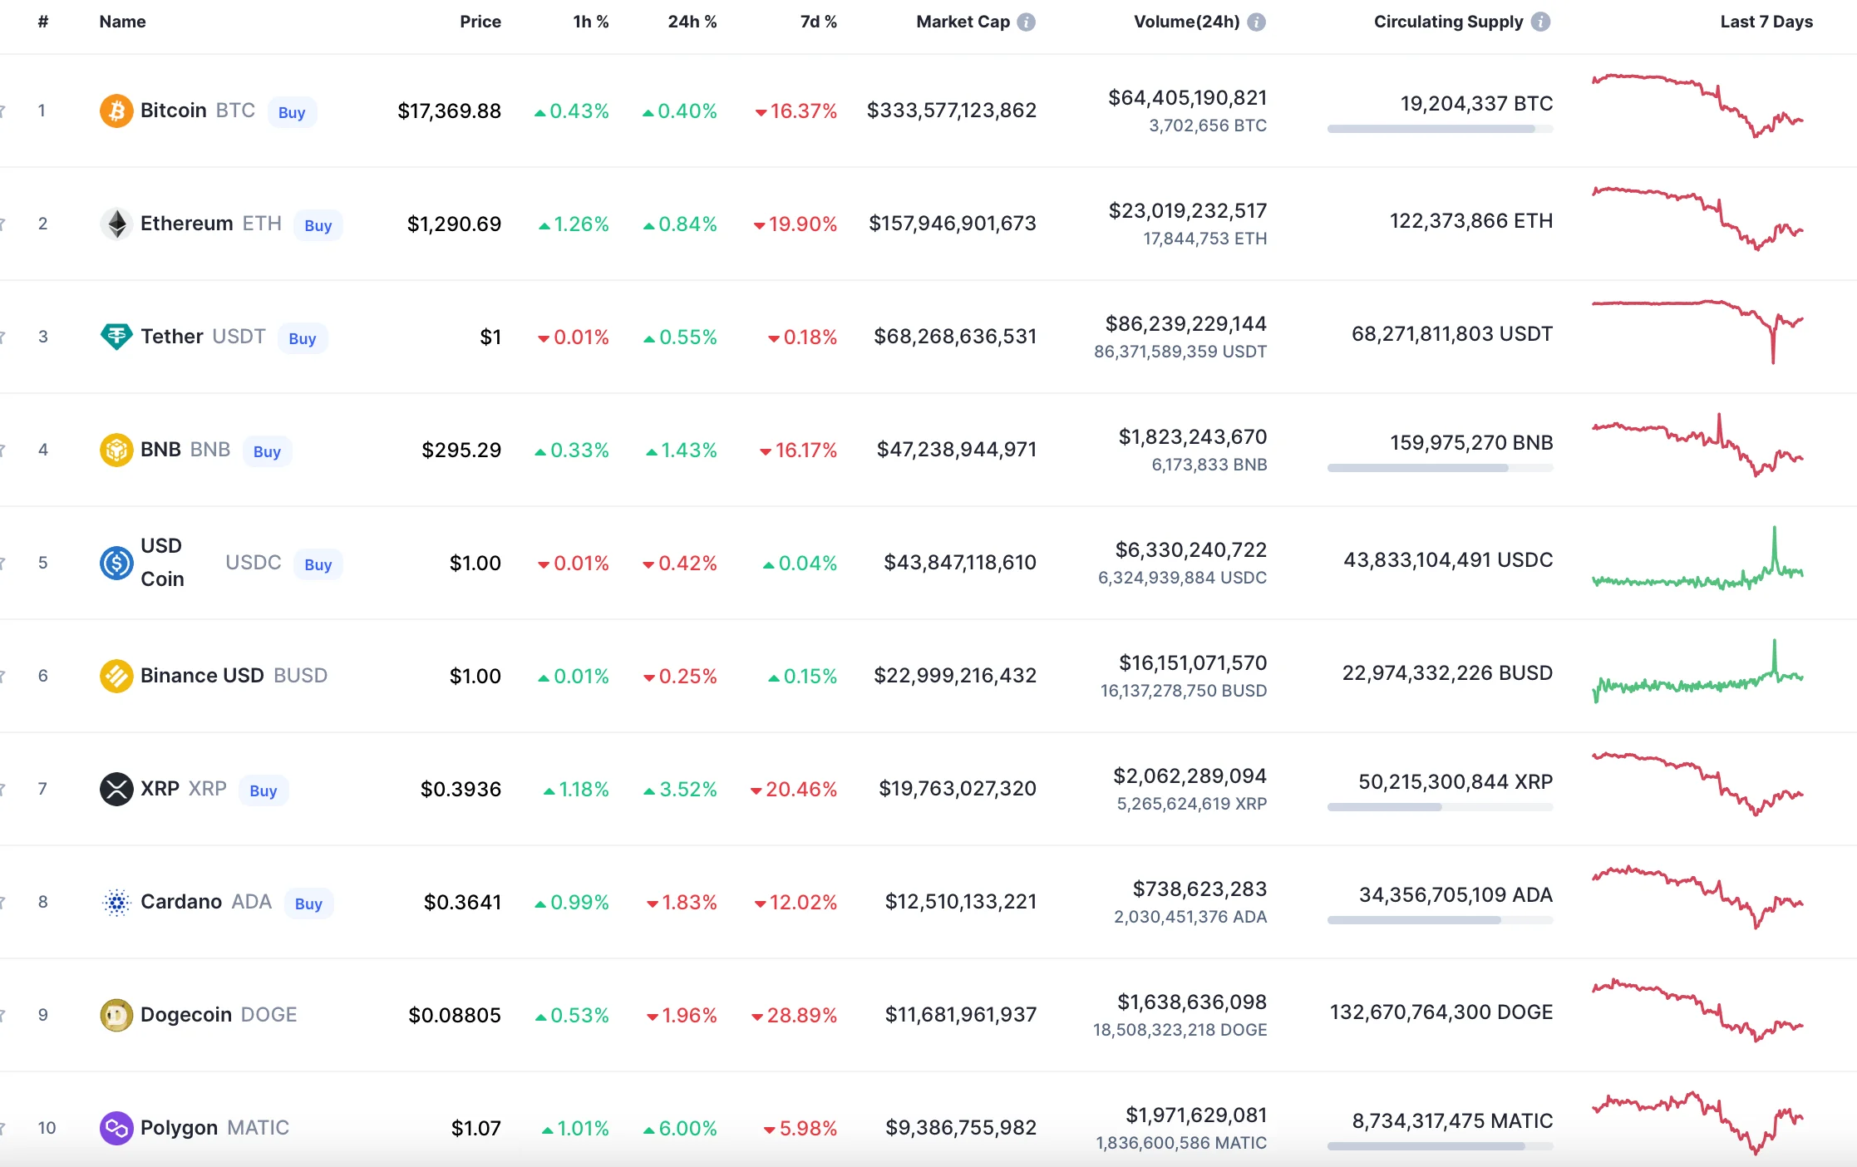The height and width of the screenshot is (1167, 1857).
Task: Click the Buy button for Ethereum
Action: pyautogui.click(x=318, y=224)
